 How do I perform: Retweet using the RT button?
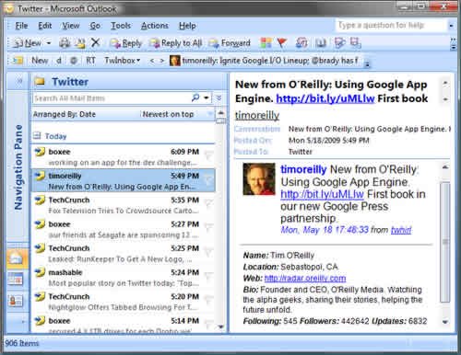pyautogui.click(x=90, y=61)
